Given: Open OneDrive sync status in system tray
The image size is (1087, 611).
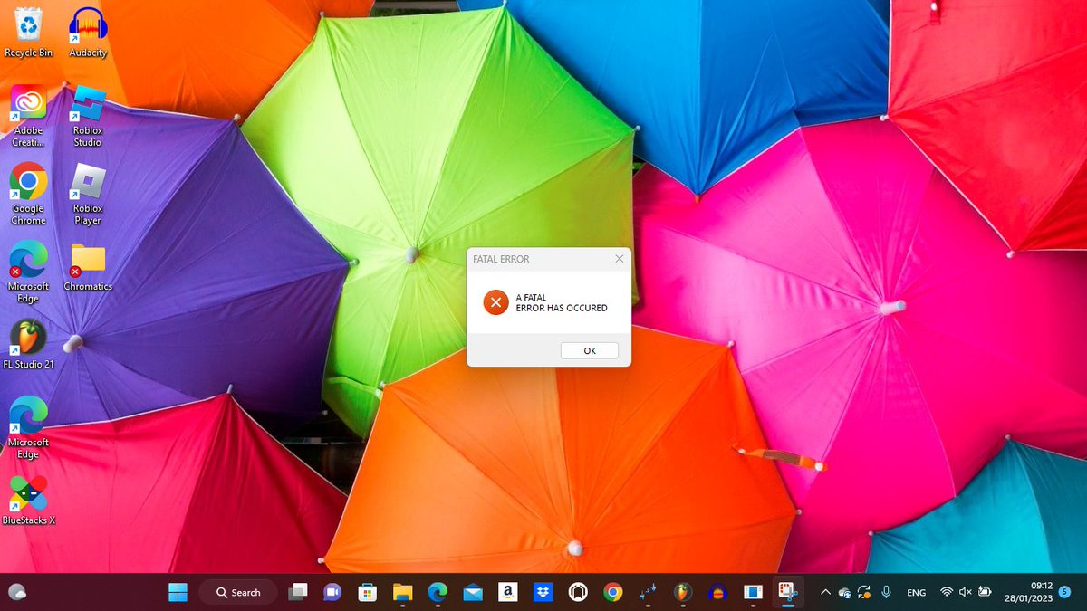Looking at the screenshot, I should [844, 592].
